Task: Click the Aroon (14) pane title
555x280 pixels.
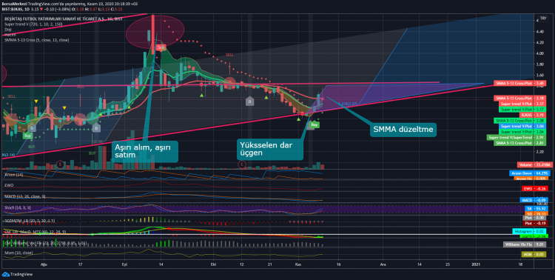Action: (14, 175)
